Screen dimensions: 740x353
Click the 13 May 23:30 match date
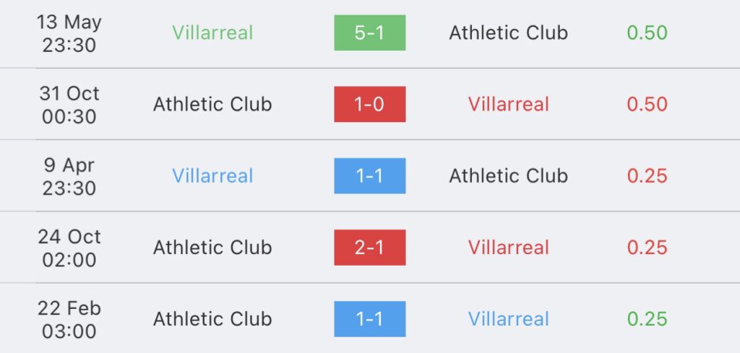(x=69, y=33)
